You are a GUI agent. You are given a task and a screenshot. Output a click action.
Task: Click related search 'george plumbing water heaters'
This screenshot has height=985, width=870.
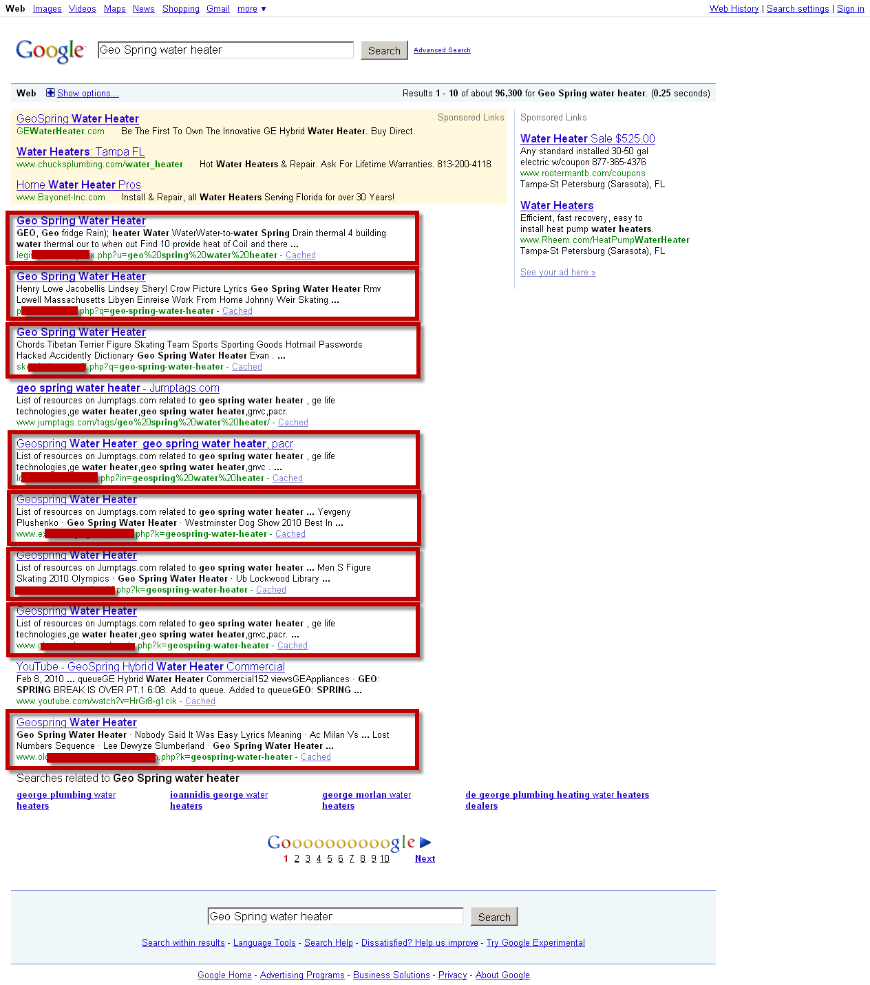[66, 801]
